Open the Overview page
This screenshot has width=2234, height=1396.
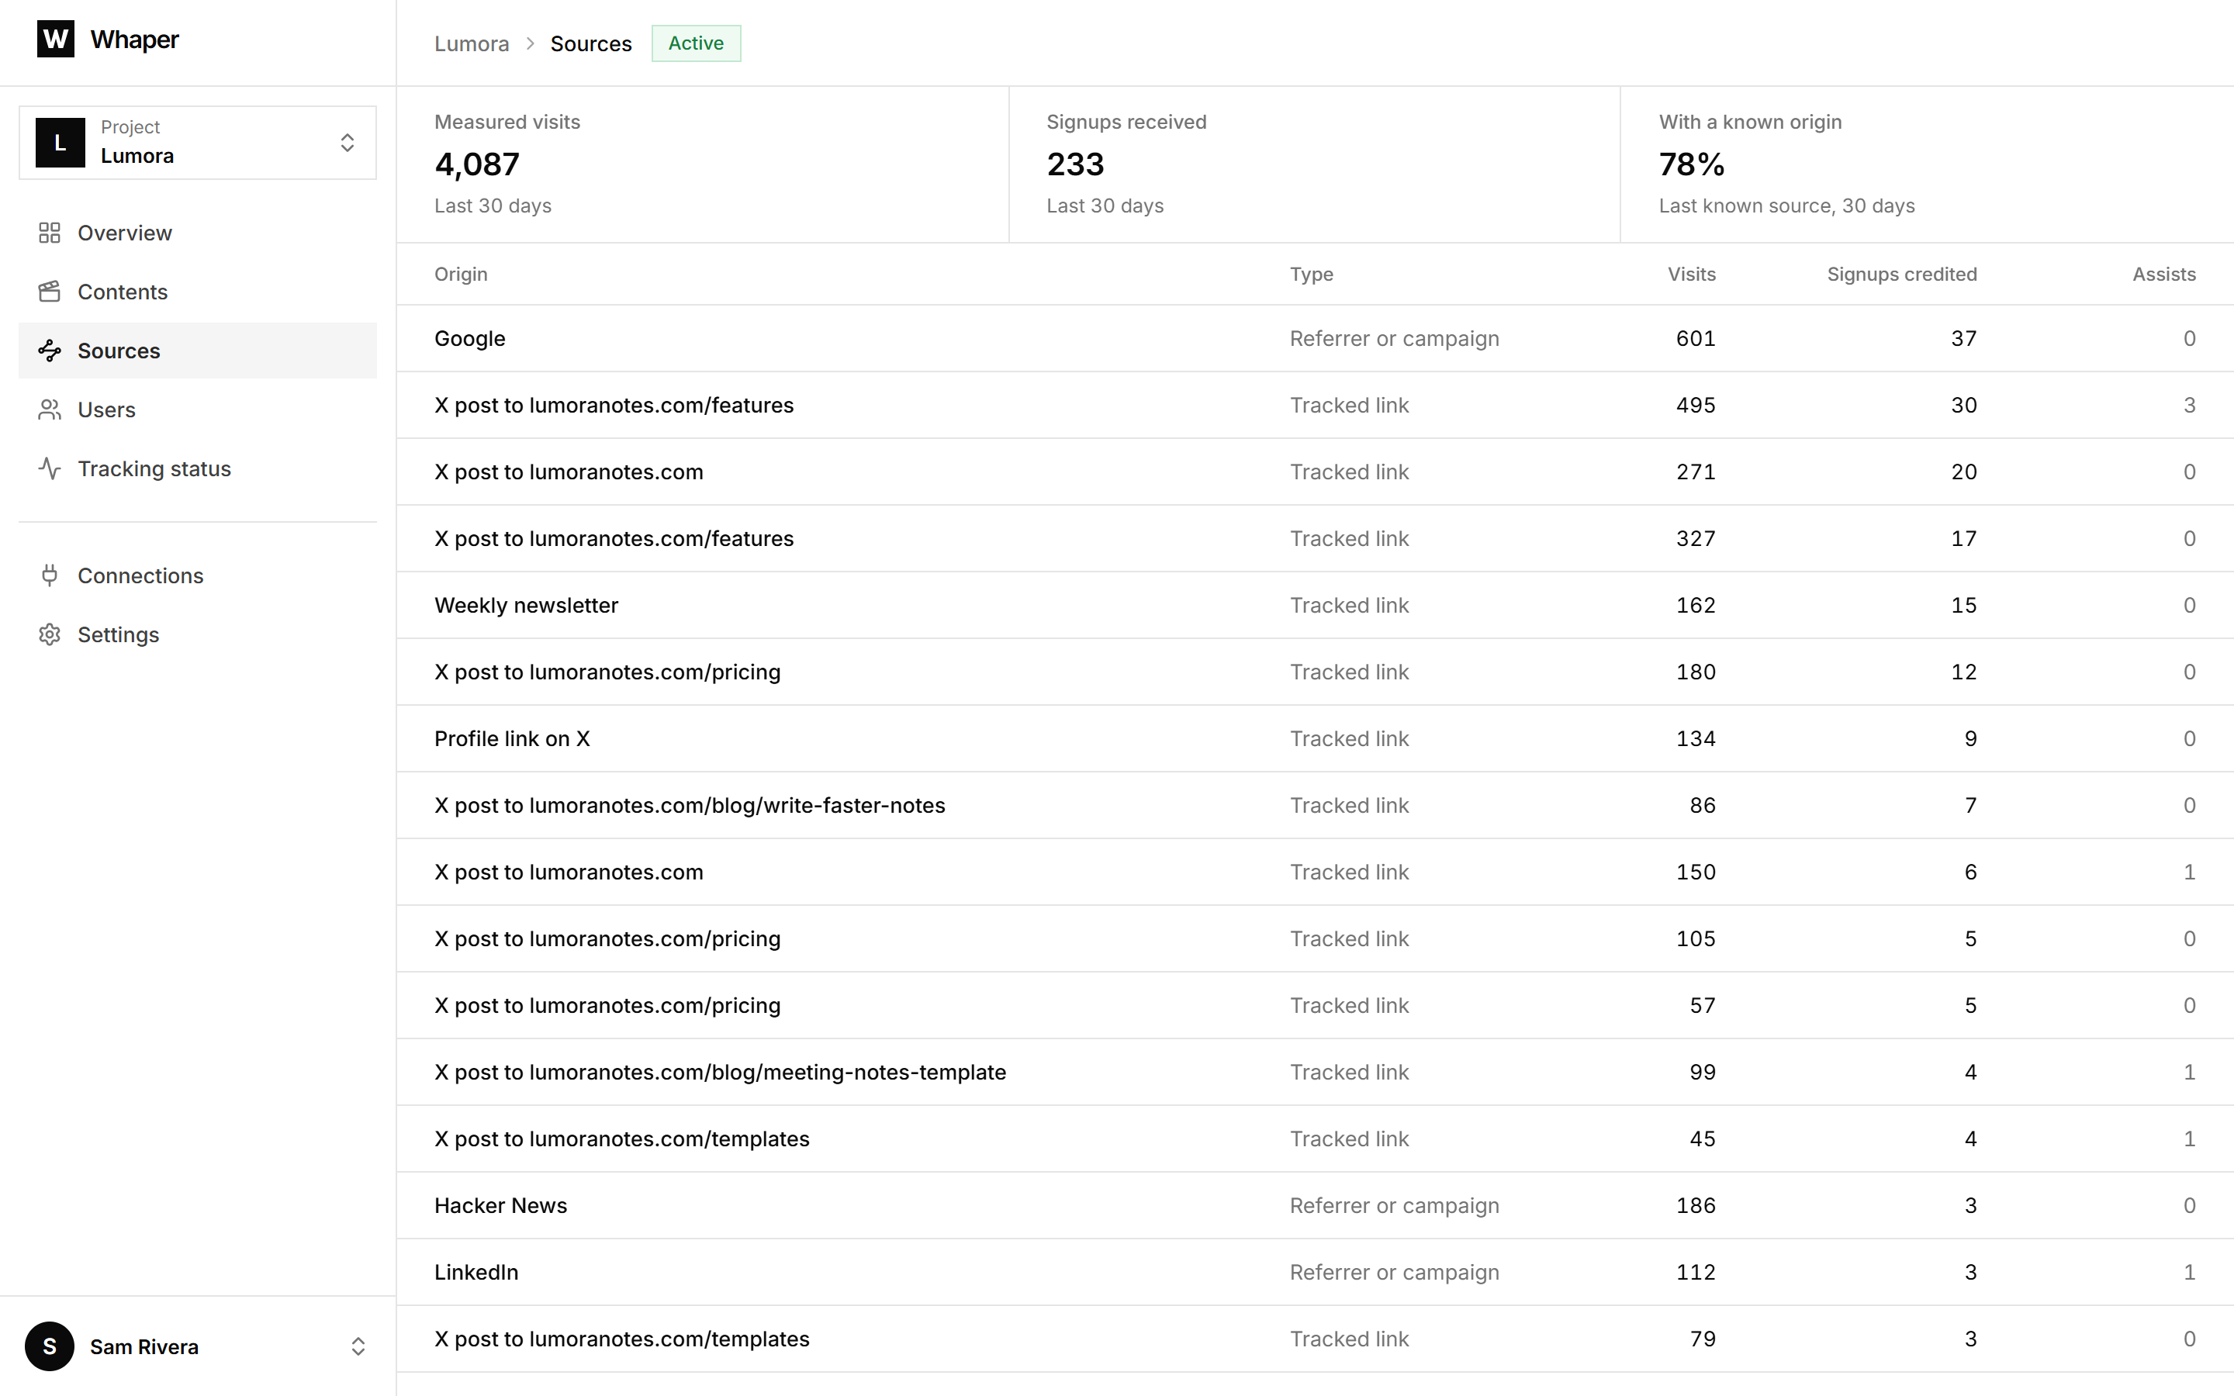198,233
